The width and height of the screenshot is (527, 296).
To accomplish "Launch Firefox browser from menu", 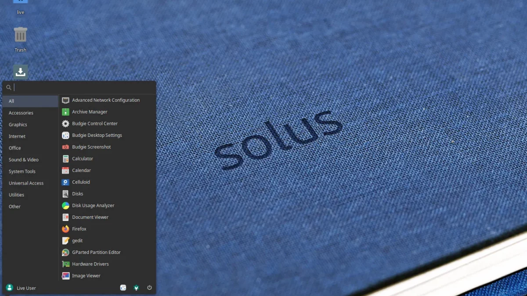I will [108, 229].
